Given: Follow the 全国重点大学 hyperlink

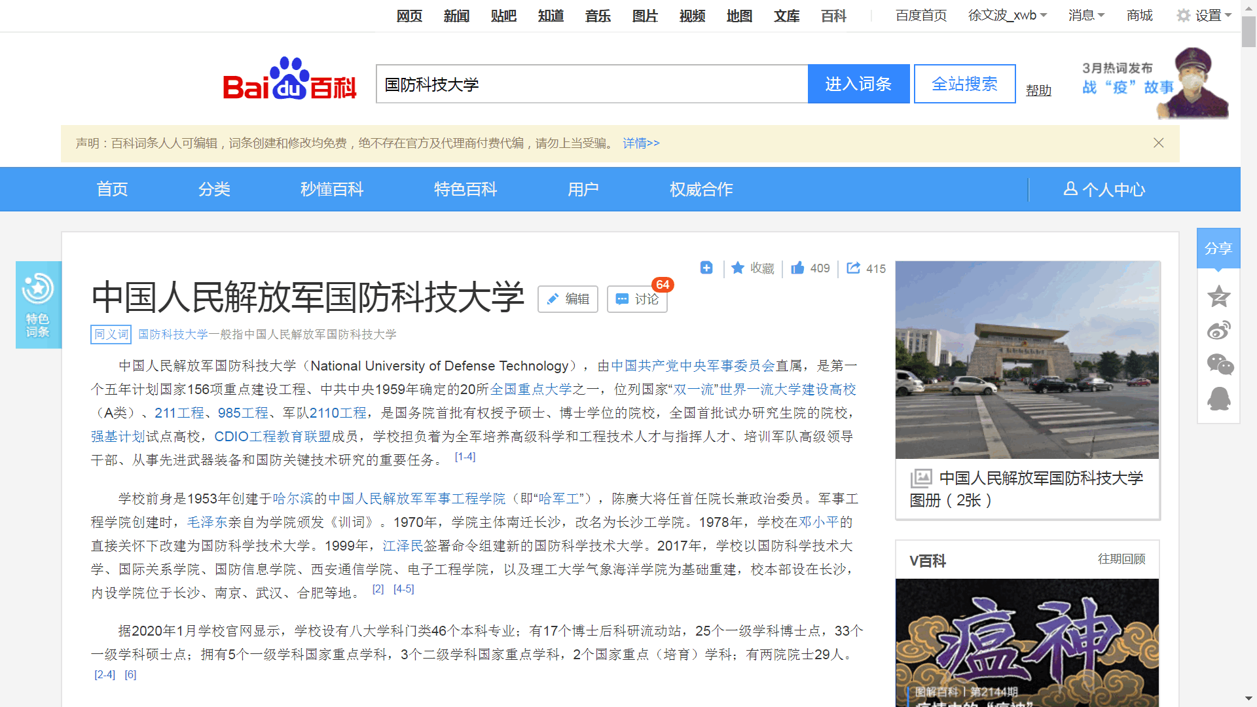Looking at the screenshot, I should pos(530,390).
